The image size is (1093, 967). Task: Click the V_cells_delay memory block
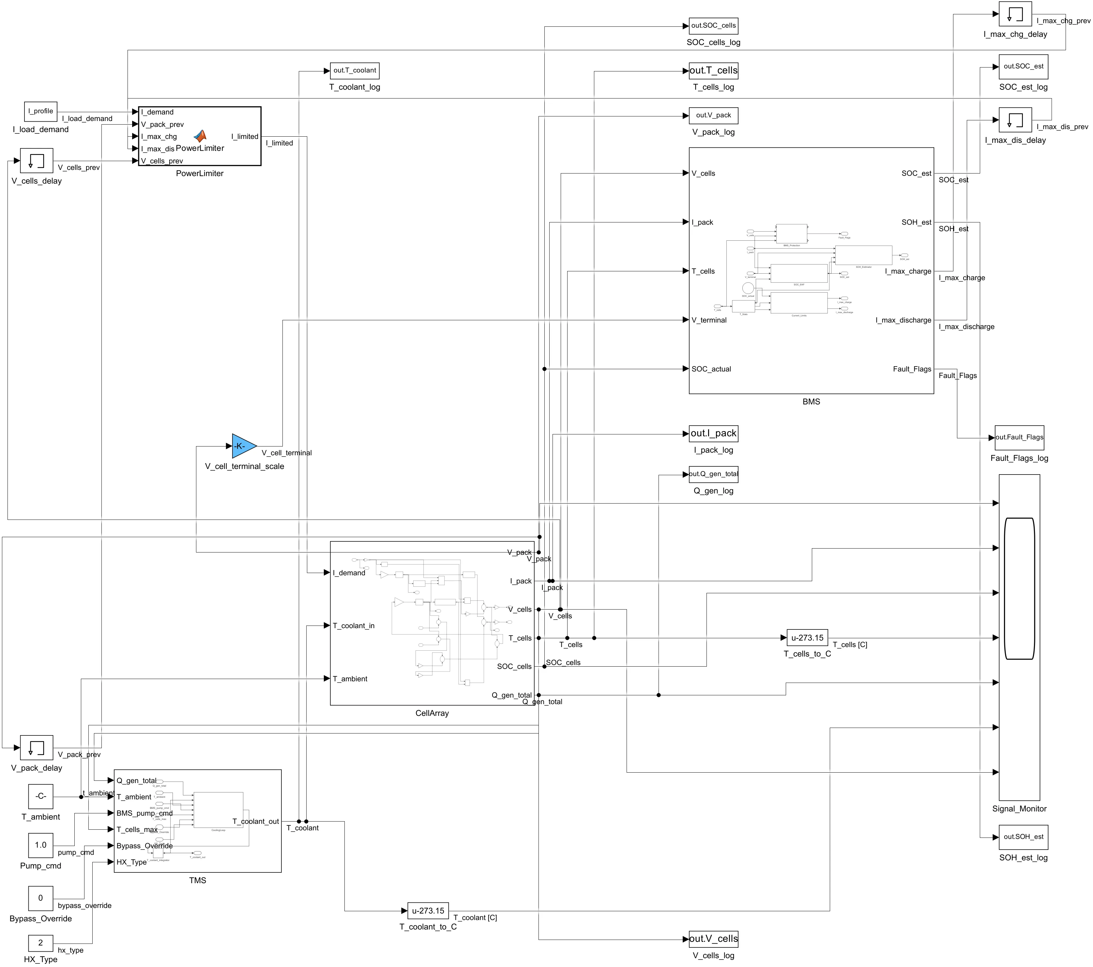pyautogui.click(x=36, y=161)
